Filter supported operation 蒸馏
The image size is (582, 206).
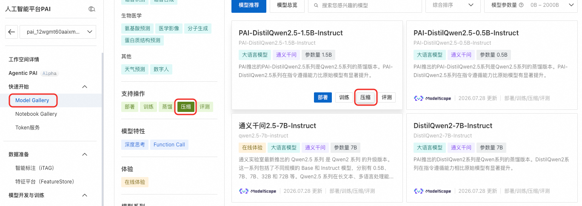167,107
